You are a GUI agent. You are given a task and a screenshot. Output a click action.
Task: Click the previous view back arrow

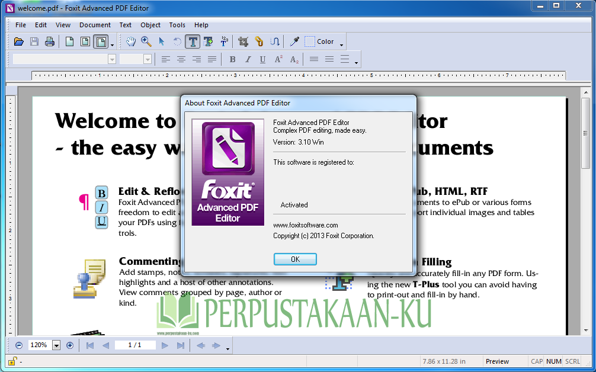coord(201,345)
